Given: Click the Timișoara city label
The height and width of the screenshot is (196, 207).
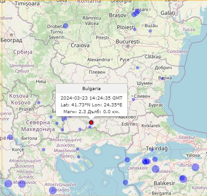Looking at the screenshot, I should tap(27, 4).
